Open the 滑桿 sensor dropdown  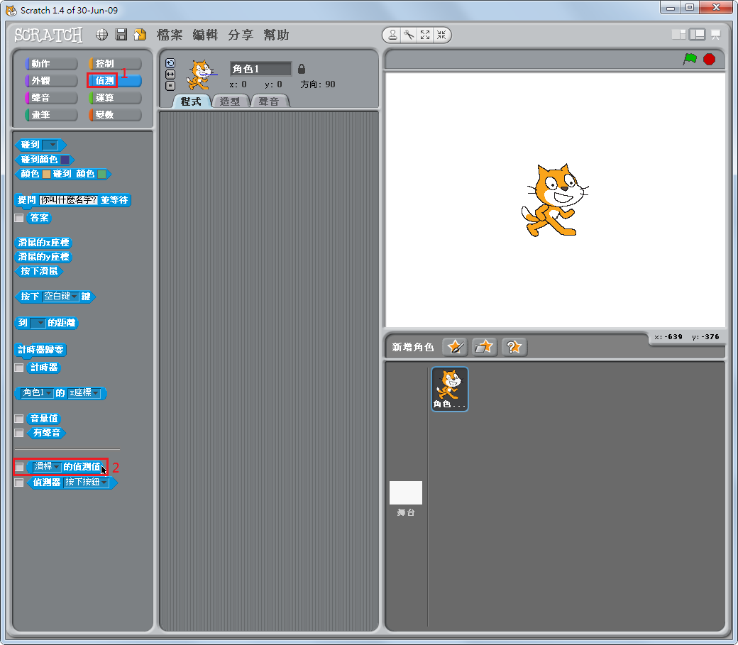[47, 467]
